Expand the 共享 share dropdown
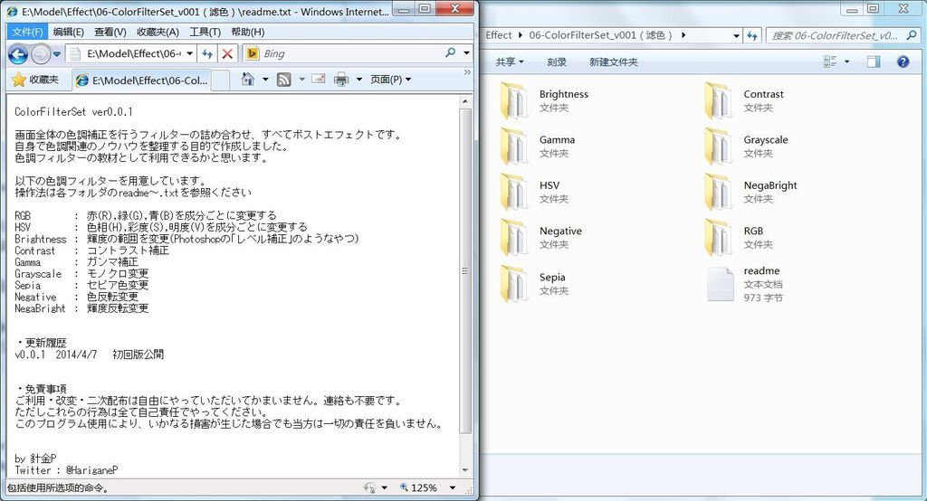927x501 pixels. [x=510, y=62]
